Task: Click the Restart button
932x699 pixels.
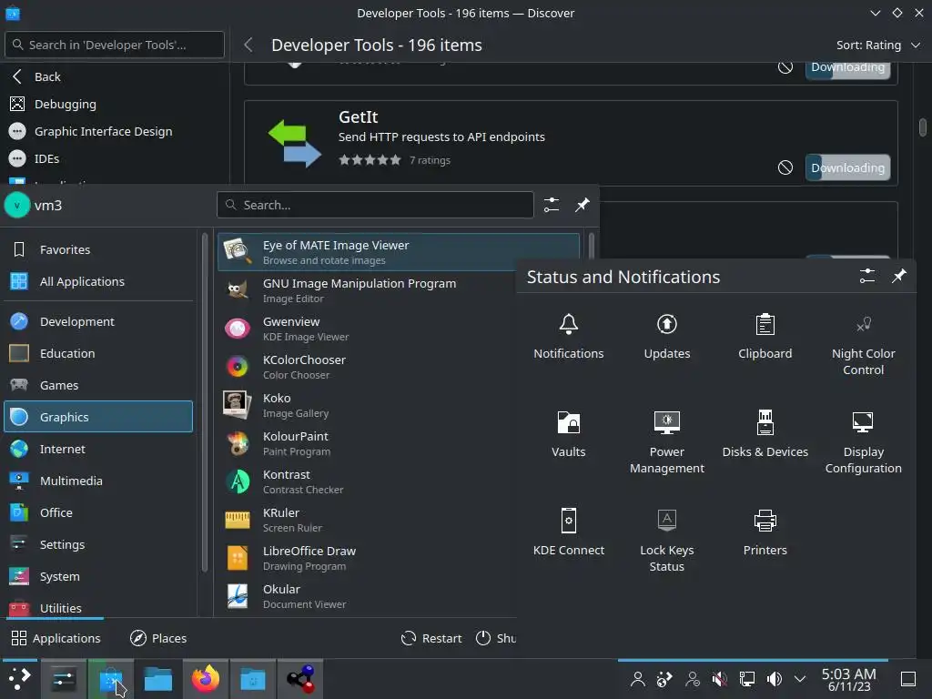Action: coord(431,638)
